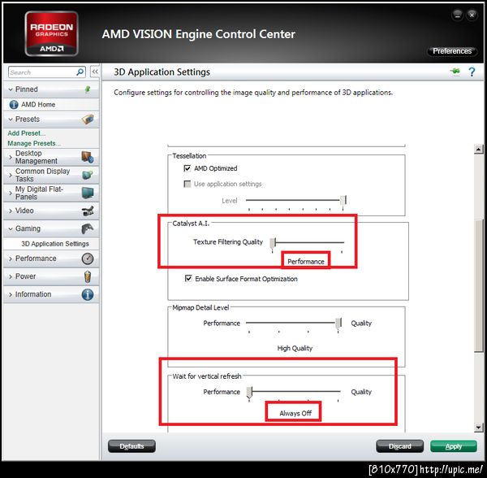Click the Presets icon

[88, 119]
